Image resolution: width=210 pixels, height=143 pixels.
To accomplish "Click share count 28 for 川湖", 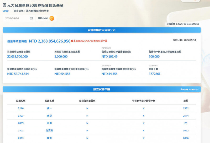I will 186,123.
